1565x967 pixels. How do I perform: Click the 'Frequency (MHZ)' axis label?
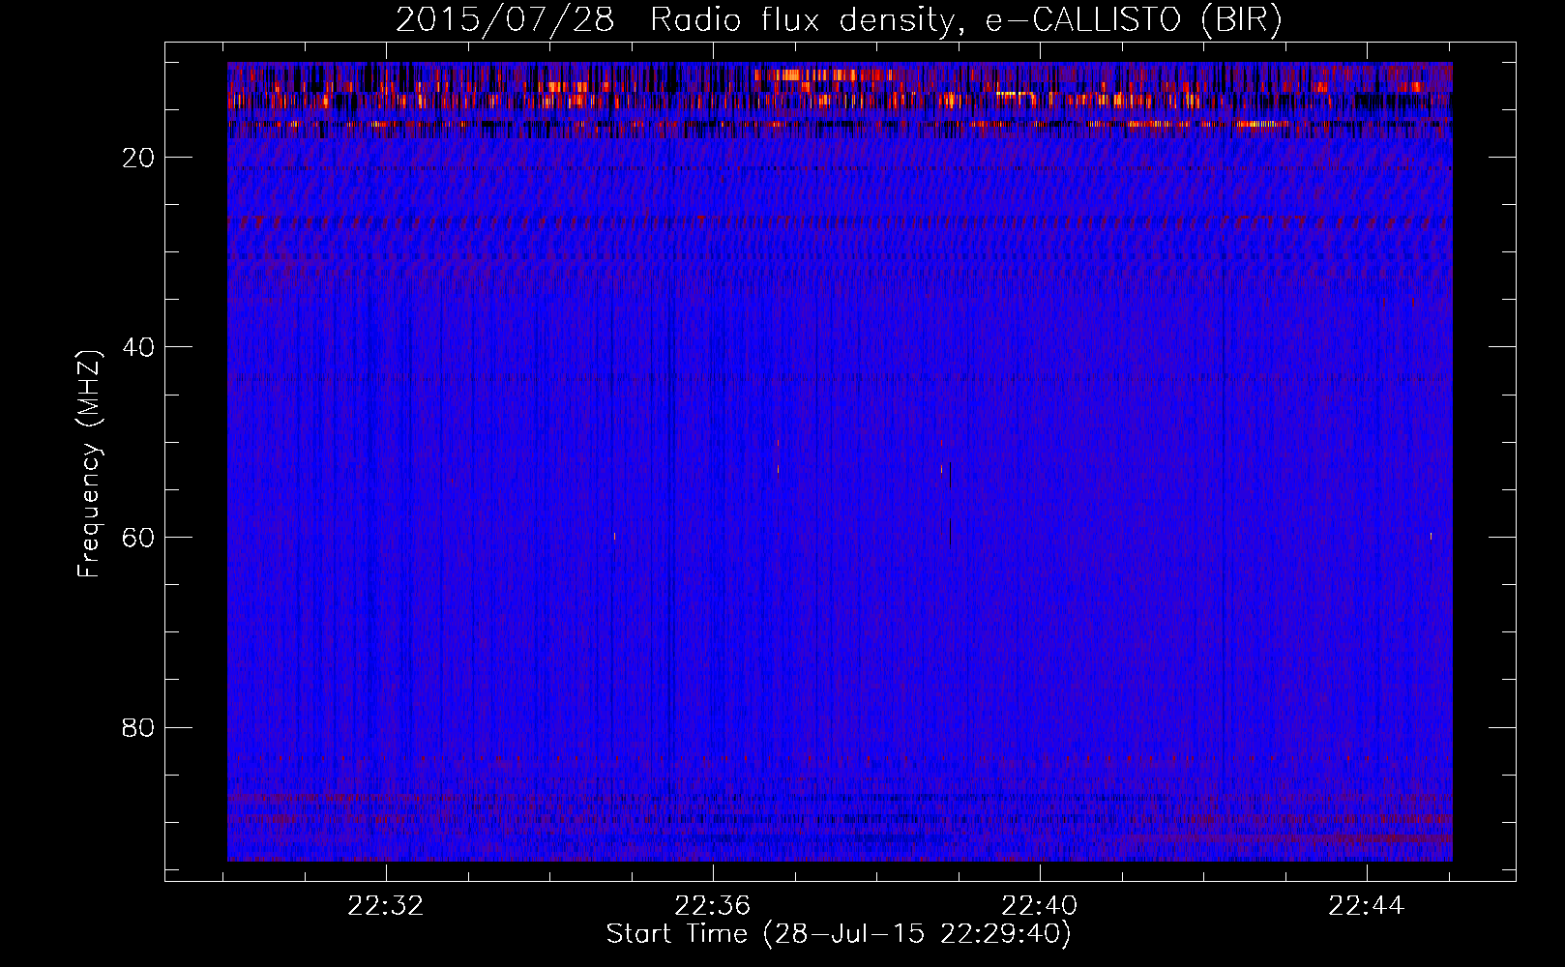[89, 464]
